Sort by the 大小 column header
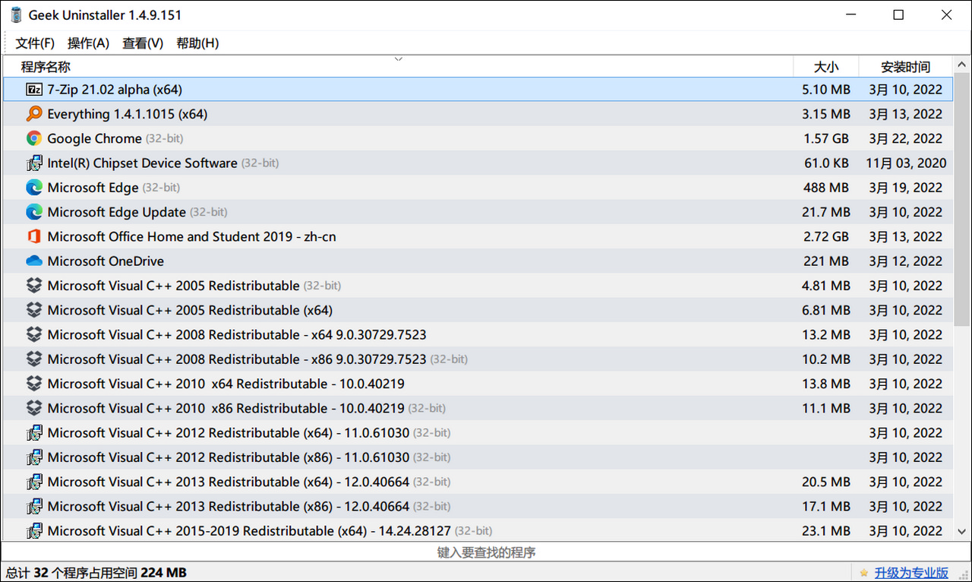Screen dimensions: 972x582 826,67
